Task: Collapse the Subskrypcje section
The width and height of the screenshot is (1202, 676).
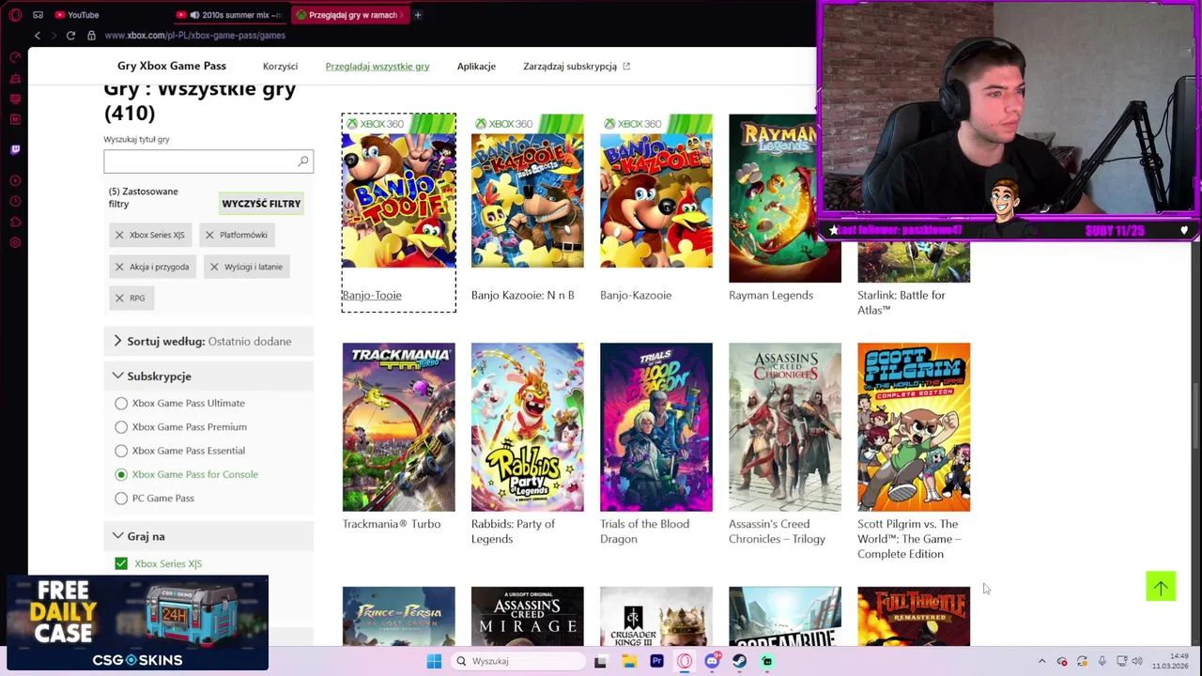Action: click(x=208, y=376)
